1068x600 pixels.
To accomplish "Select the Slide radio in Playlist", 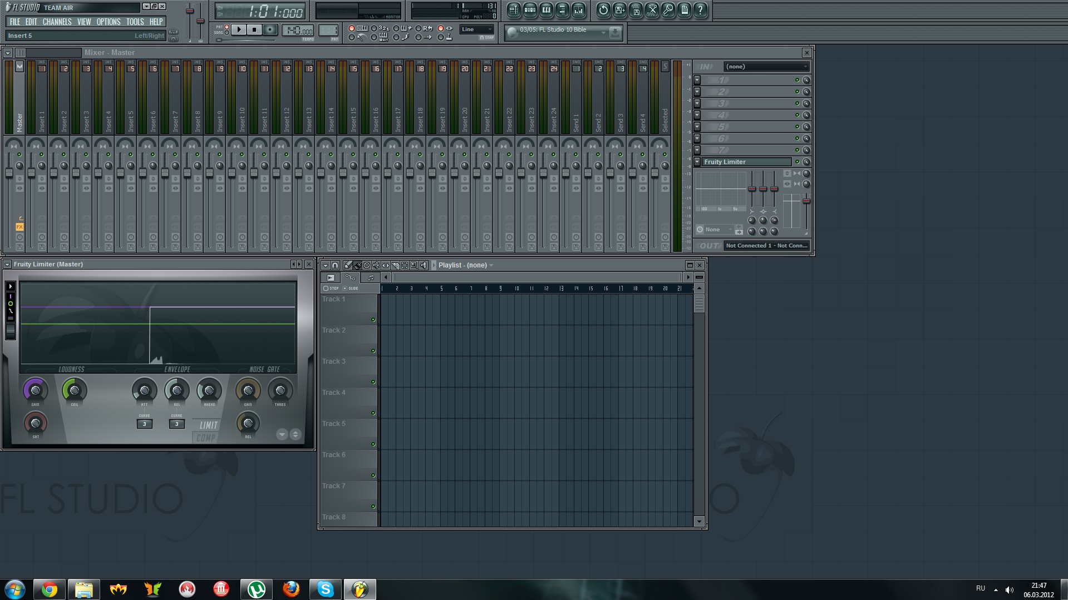I will click(344, 288).
